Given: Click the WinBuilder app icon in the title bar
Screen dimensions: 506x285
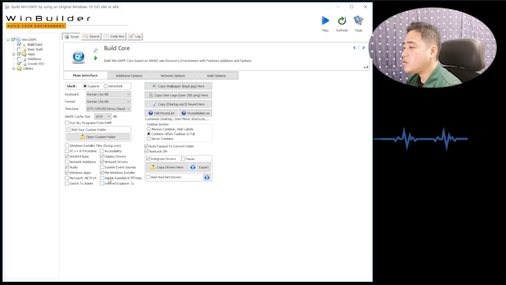Looking at the screenshot, I should coord(7,7).
